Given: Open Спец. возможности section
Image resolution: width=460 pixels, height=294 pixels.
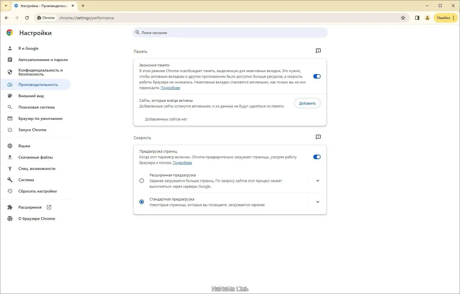Looking at the screenshot, I should pos(36,168).
